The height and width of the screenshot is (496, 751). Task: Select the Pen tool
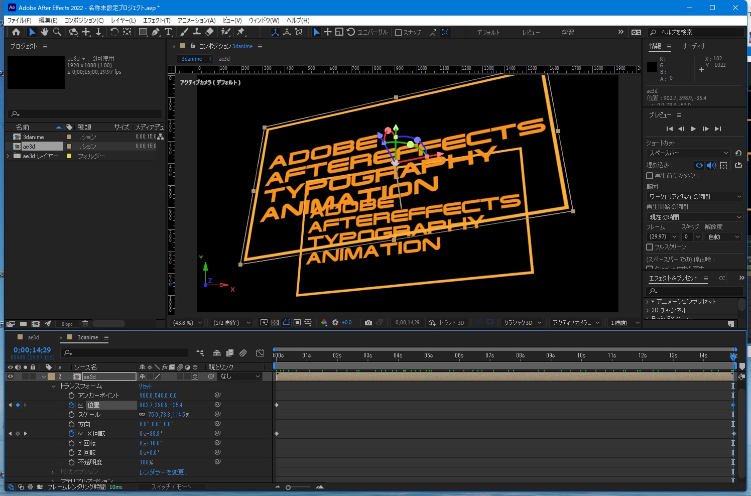(x=156, y=32)
